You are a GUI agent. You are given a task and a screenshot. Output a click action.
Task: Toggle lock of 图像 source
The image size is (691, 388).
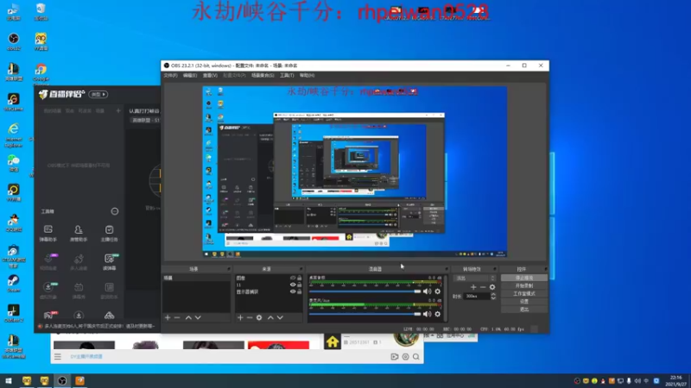300,278
